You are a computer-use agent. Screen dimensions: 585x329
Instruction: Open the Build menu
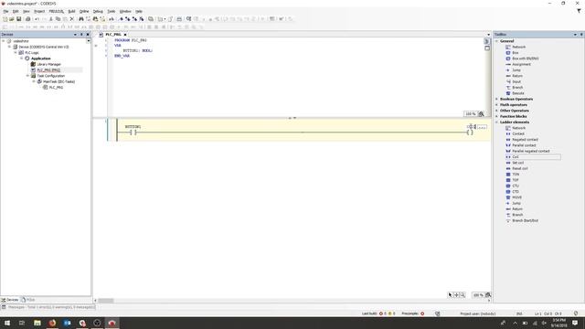click(x=71, y=12)
